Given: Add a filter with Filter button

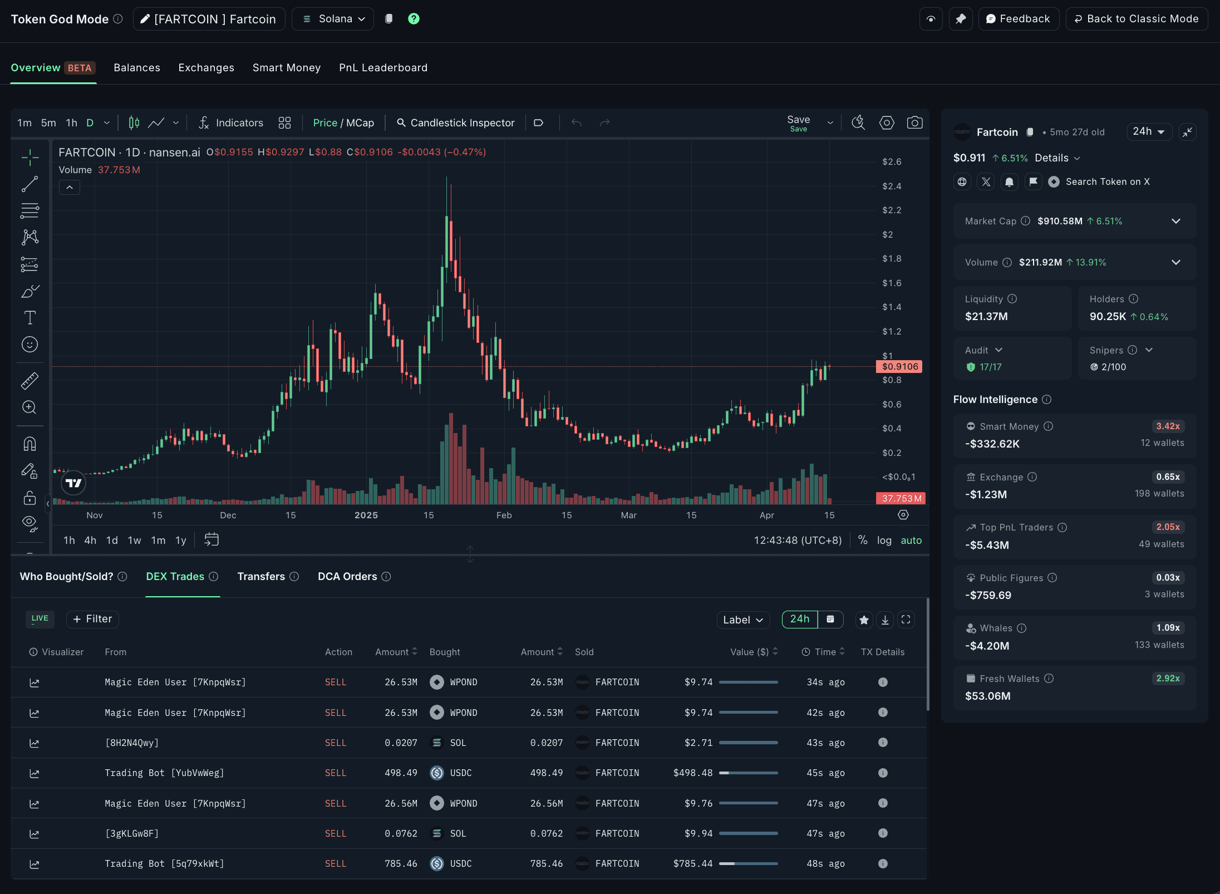Looking at the screenshot, I should [92, 619].
